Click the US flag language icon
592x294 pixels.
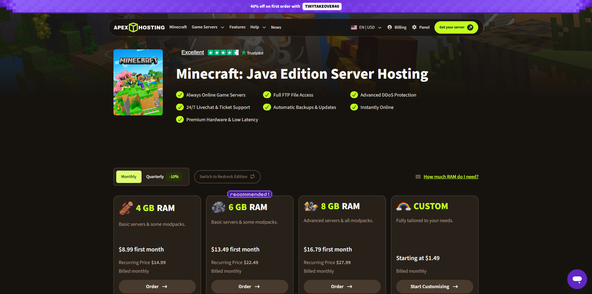[x=354, y=27]
